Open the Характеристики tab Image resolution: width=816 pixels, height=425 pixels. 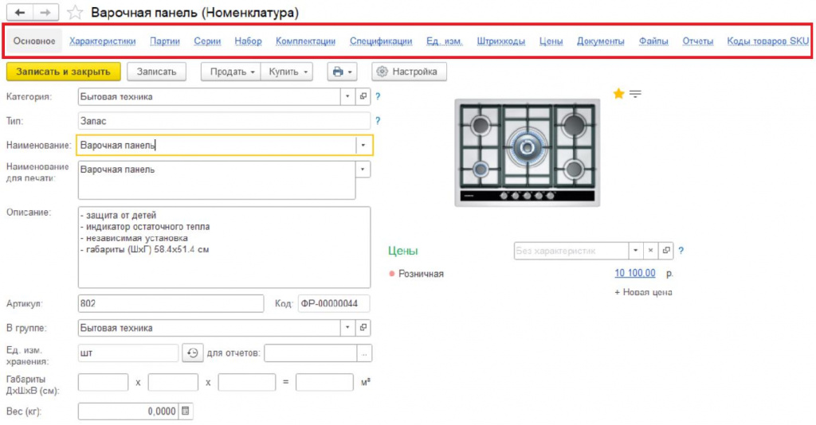coord(103,41)
